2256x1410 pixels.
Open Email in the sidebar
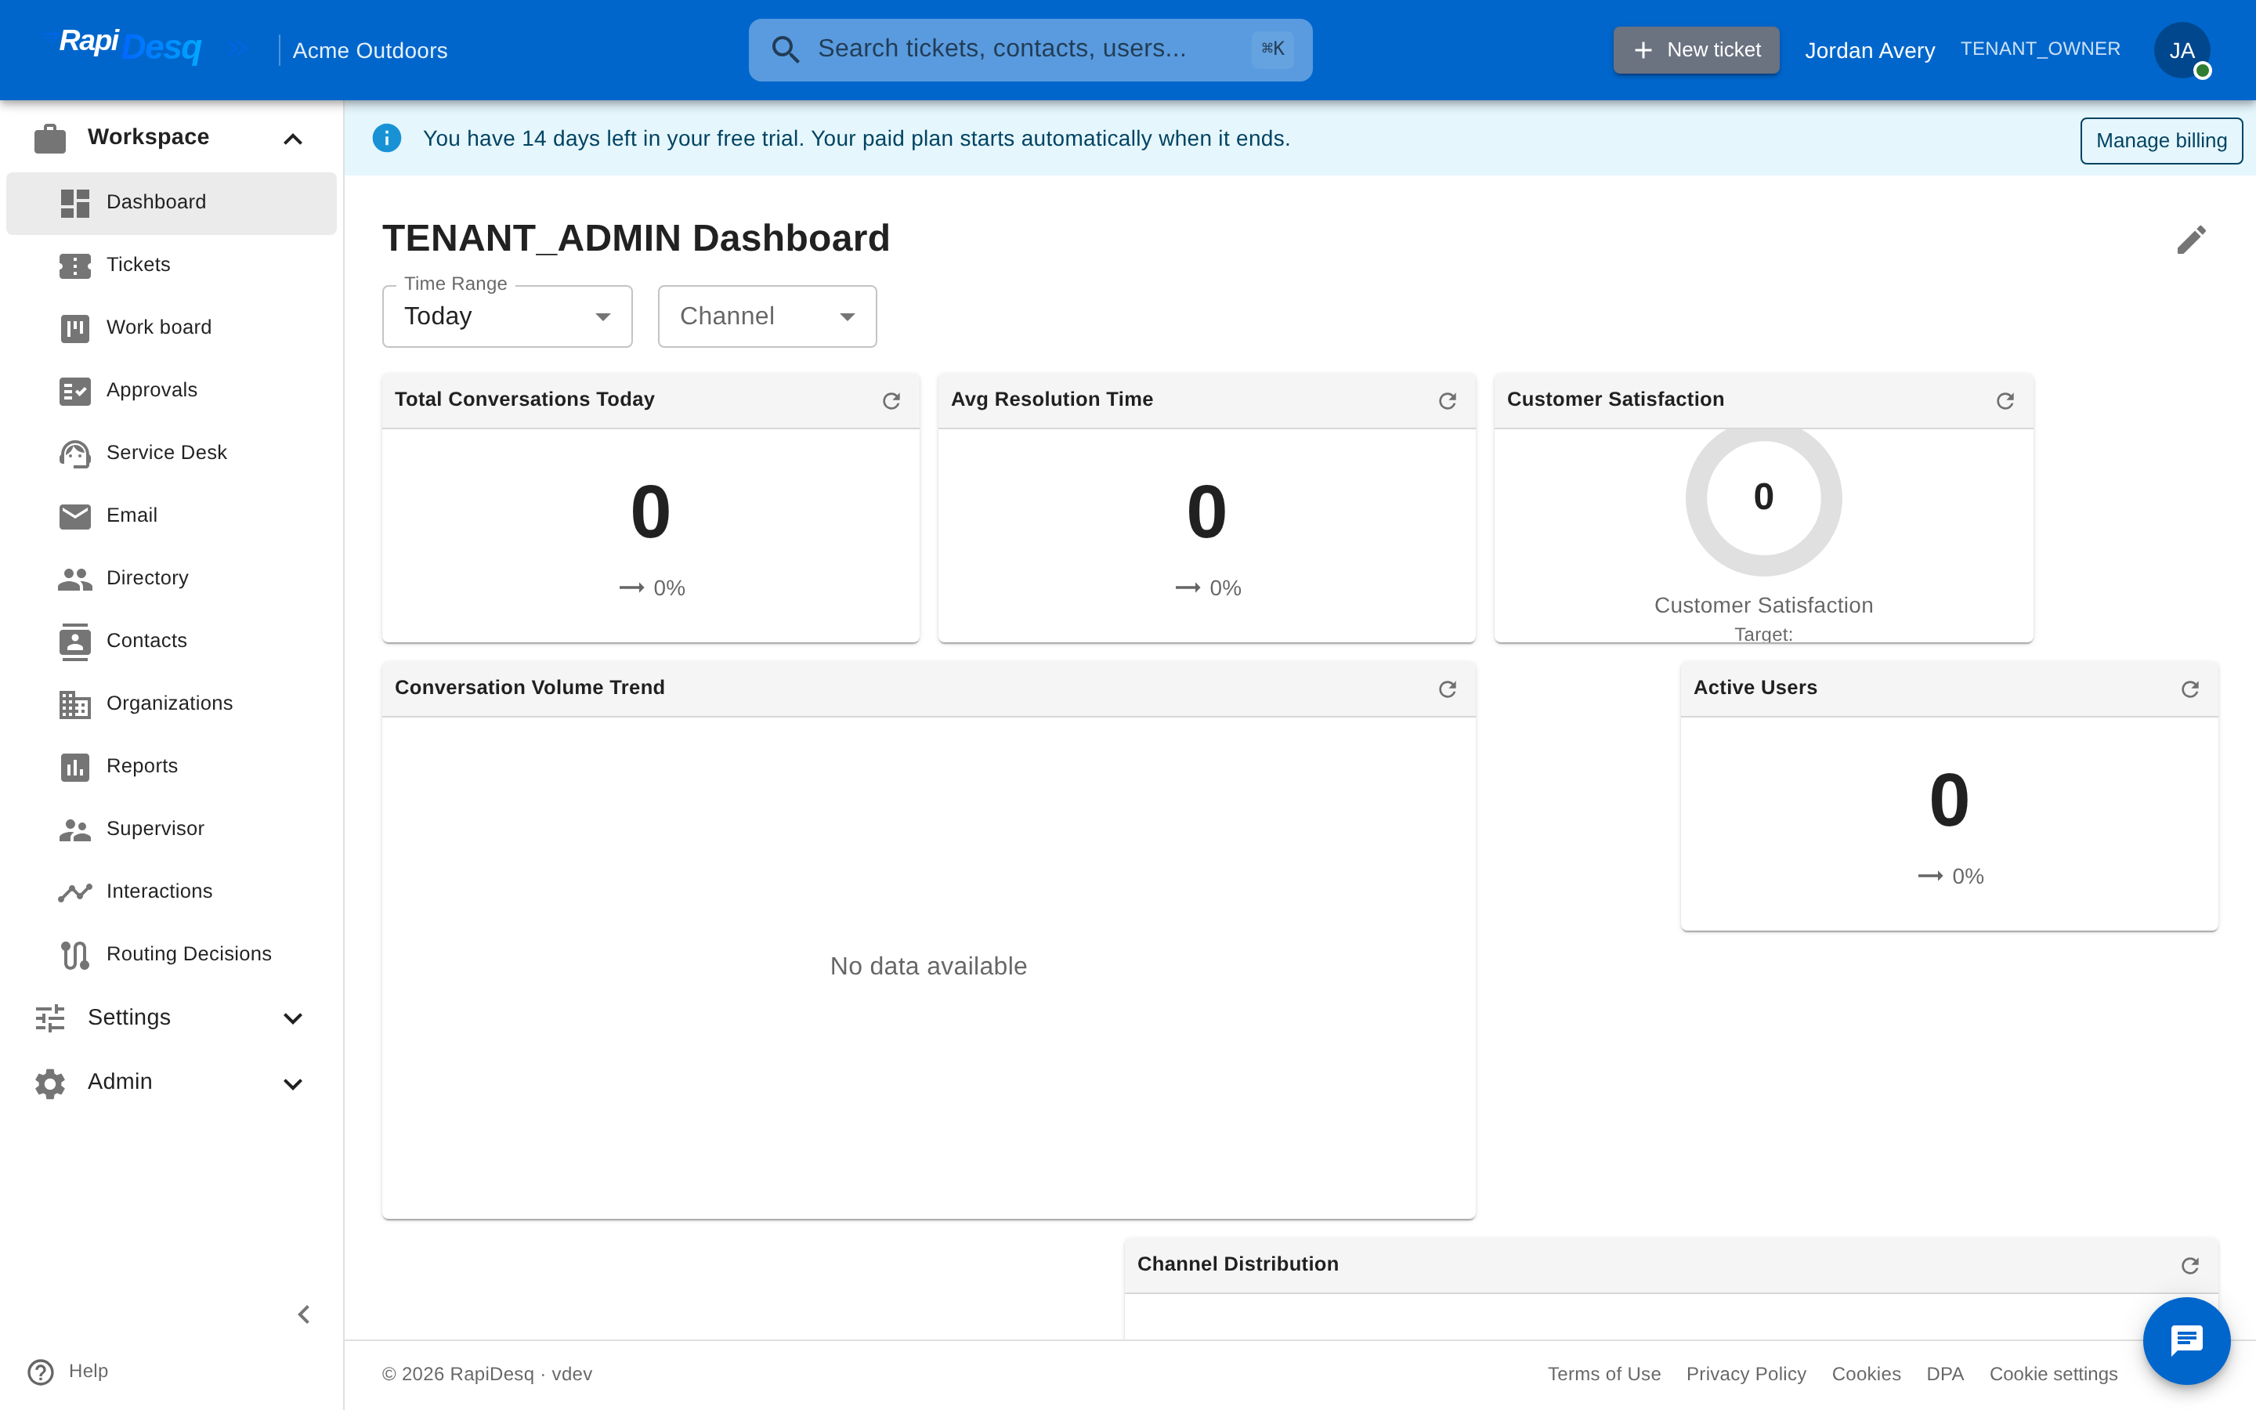click(172, 515)
